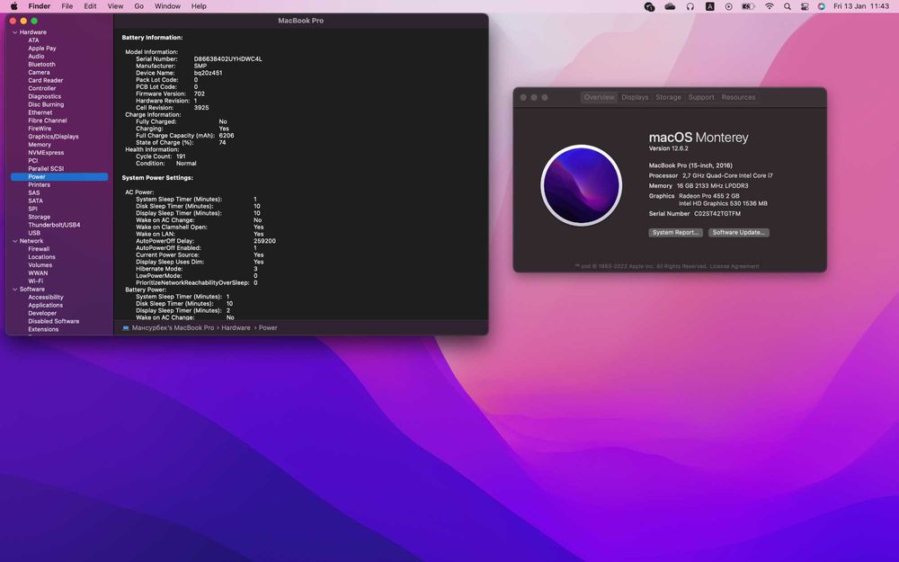
Task: Open the Help menu
Action: tap(199, 6)
